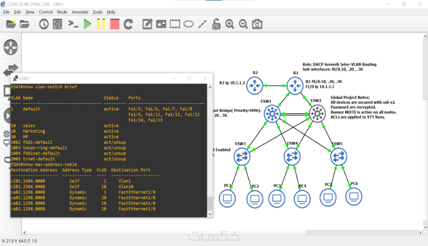Select the ESW1 switch node on the canvas
The width and height of the screenshot is (428, 246).
tap(272, 113)
